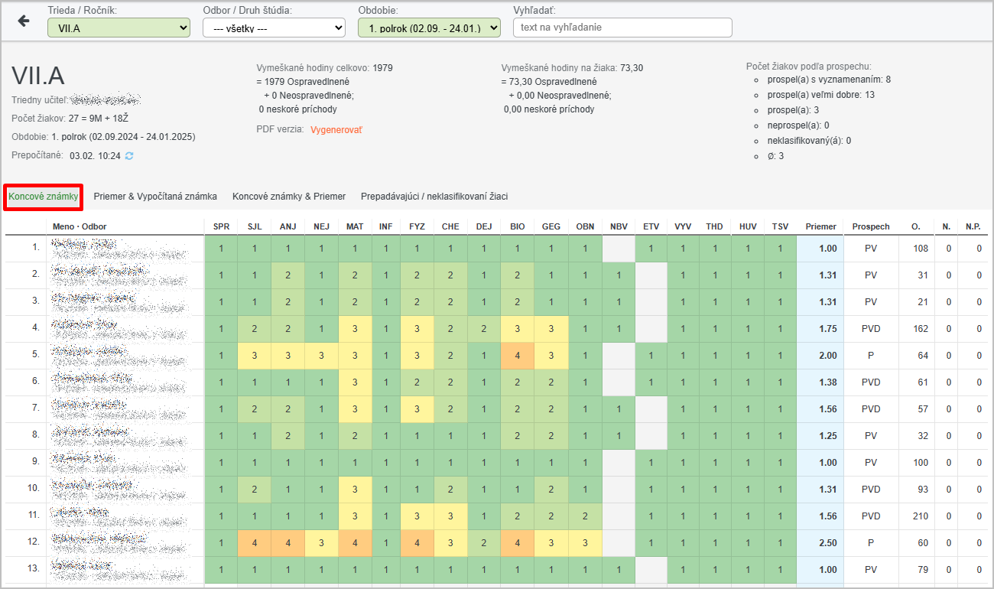Select the Koncové známky tab
The image size is (994, 589).
(x=43, y=197)
